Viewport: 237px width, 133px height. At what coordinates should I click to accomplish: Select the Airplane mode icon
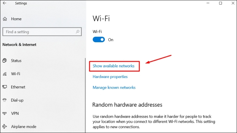click(x=5, y=126)
